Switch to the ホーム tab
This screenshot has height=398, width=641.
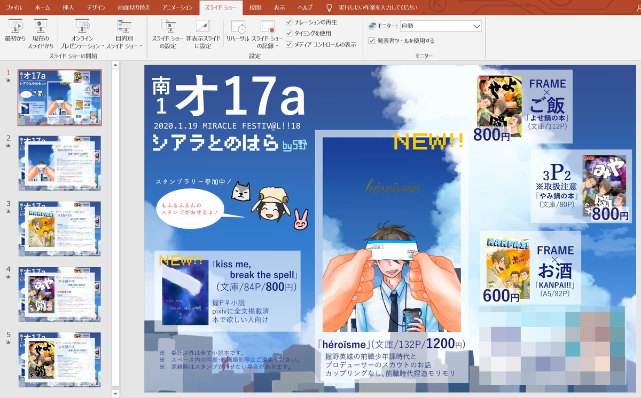coord(42,7)
